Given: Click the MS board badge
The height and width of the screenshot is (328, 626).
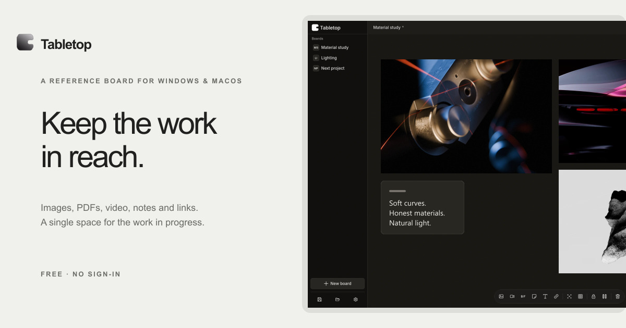Looking at the screenshot, I should (x=316, y=47).
